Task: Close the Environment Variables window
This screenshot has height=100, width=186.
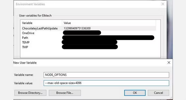Action: pyautogui.click(x=163, y=4)
